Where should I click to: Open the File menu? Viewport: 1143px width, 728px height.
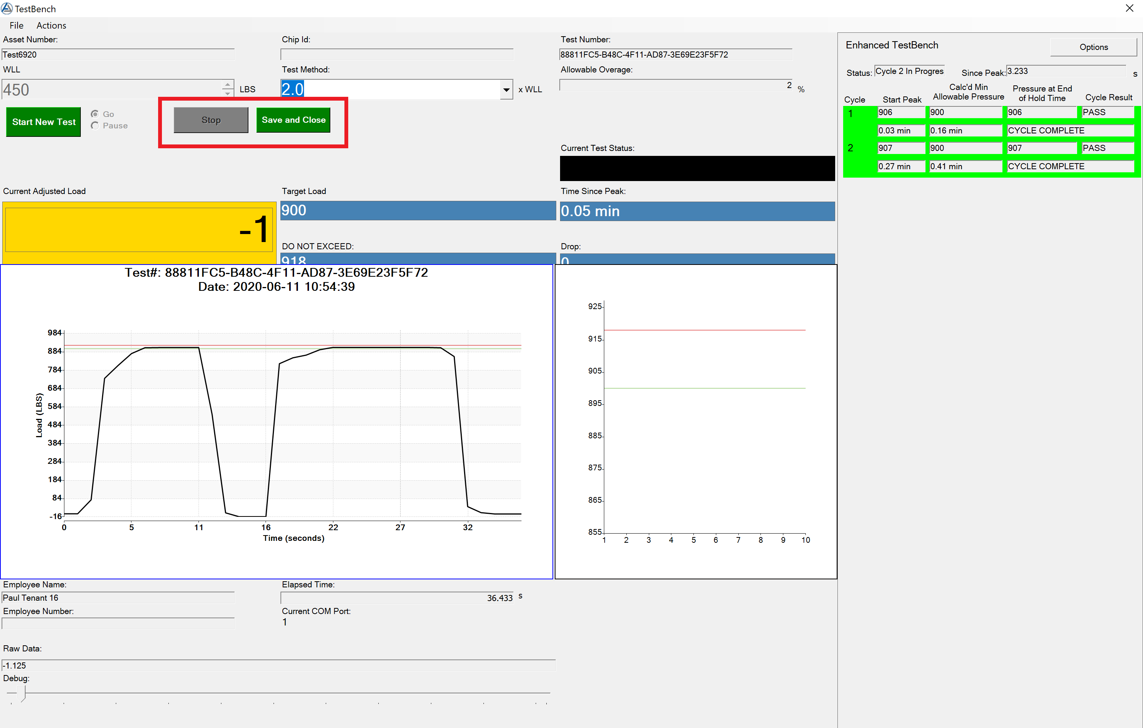pyautogui.click(x=16, y=25)
